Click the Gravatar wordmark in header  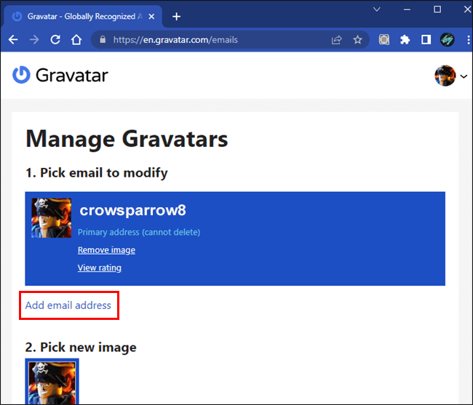pos(72,75)
